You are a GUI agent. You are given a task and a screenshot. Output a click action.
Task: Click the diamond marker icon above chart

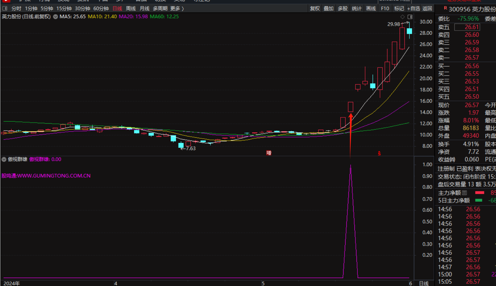point(403,17)
